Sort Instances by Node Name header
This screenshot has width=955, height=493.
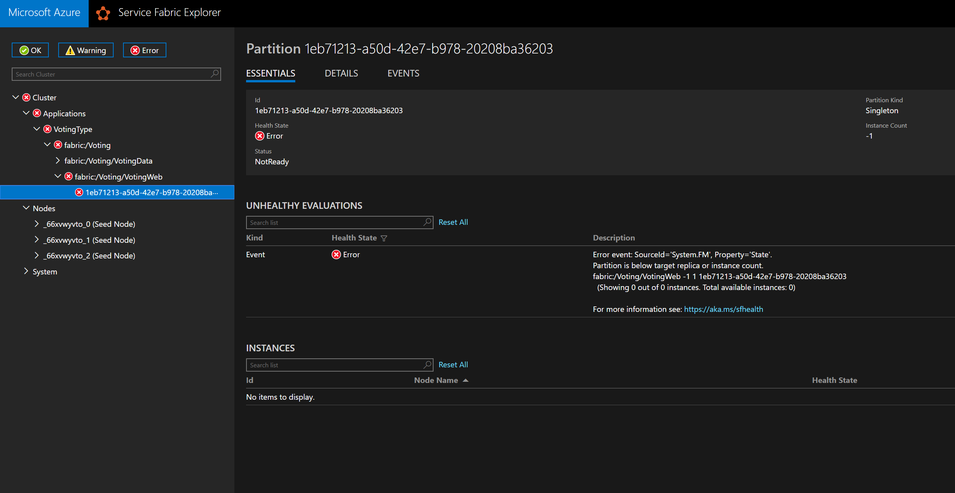coord(436,380)
